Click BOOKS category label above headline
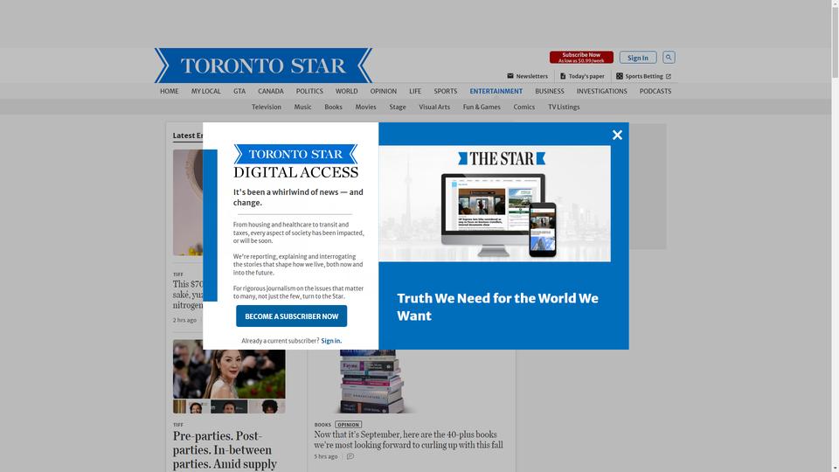The height and width of the screenshot is (472, 839). pyautogui.click(x=322, y=425)
